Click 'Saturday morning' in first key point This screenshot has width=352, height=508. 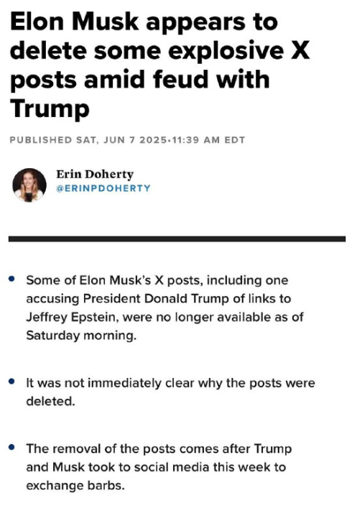[81, 336]
